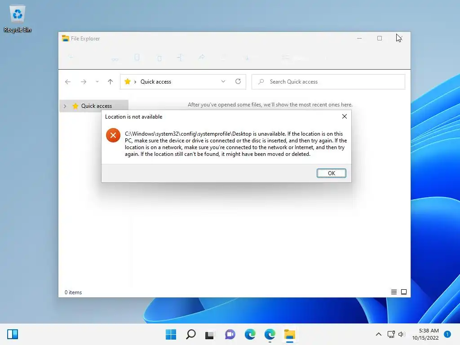The image size is (460, 345).
Task: Click into the Search Quick access field
Action: (328, 82)
